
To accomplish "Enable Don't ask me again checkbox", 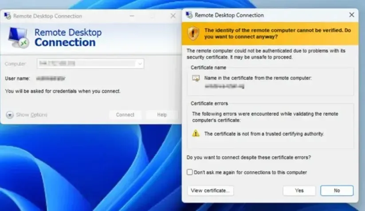I will pos(190,172).
